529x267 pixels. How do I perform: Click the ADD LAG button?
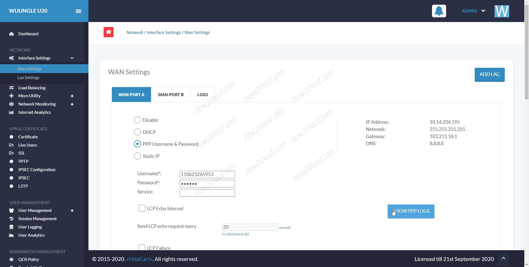[x=490, y=75]
